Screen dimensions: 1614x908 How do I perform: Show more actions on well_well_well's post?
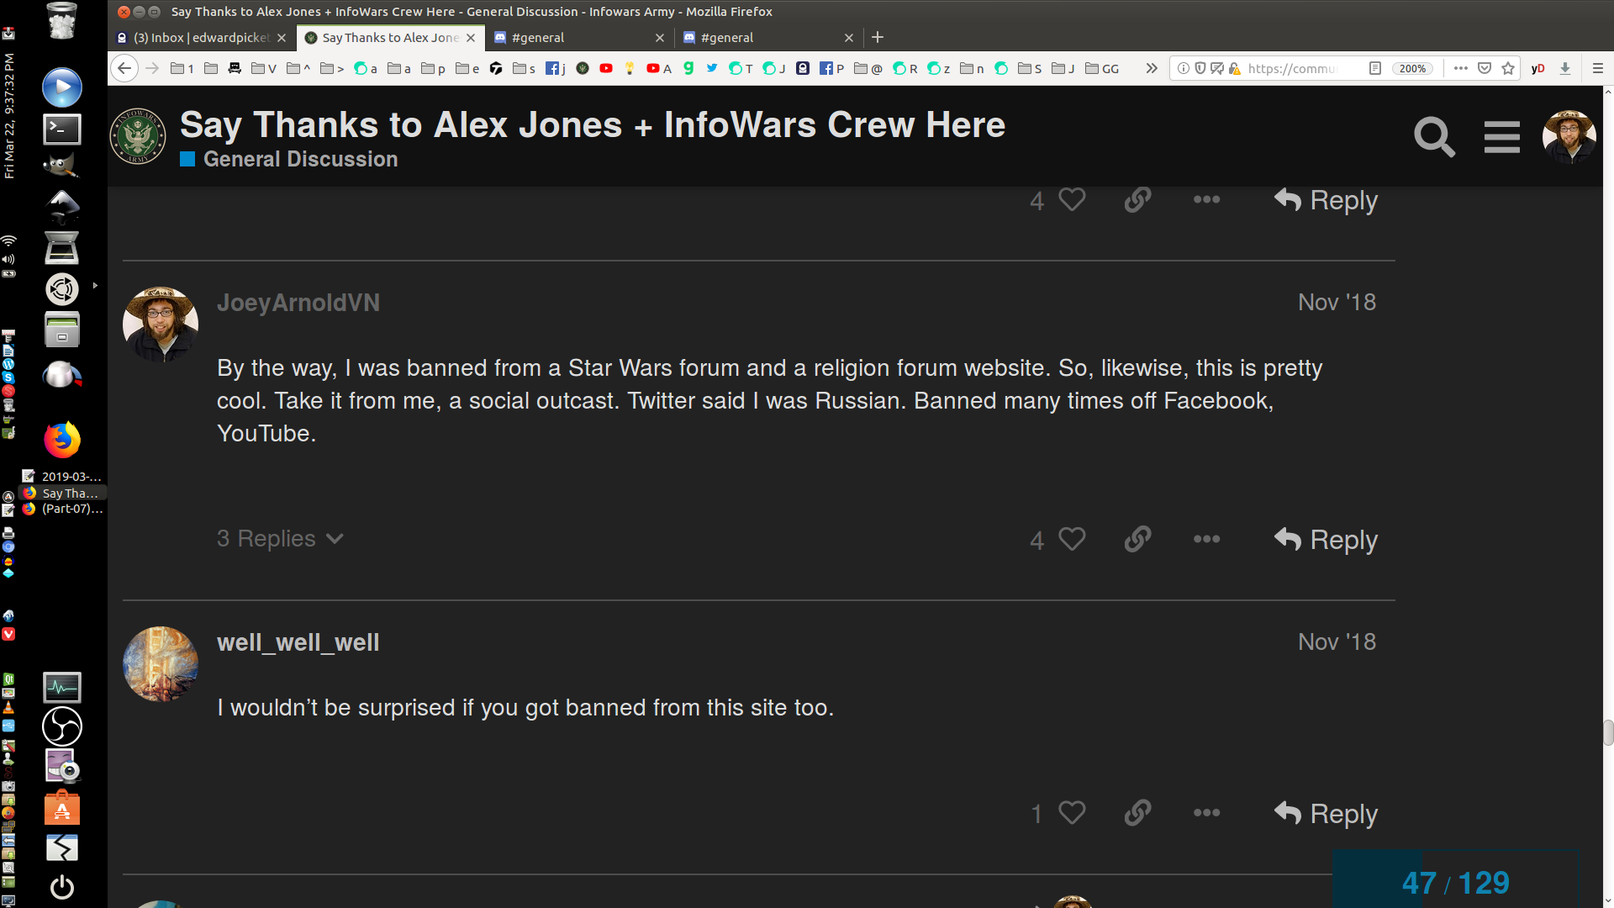pyautogui.click(x=1206, y=813)
